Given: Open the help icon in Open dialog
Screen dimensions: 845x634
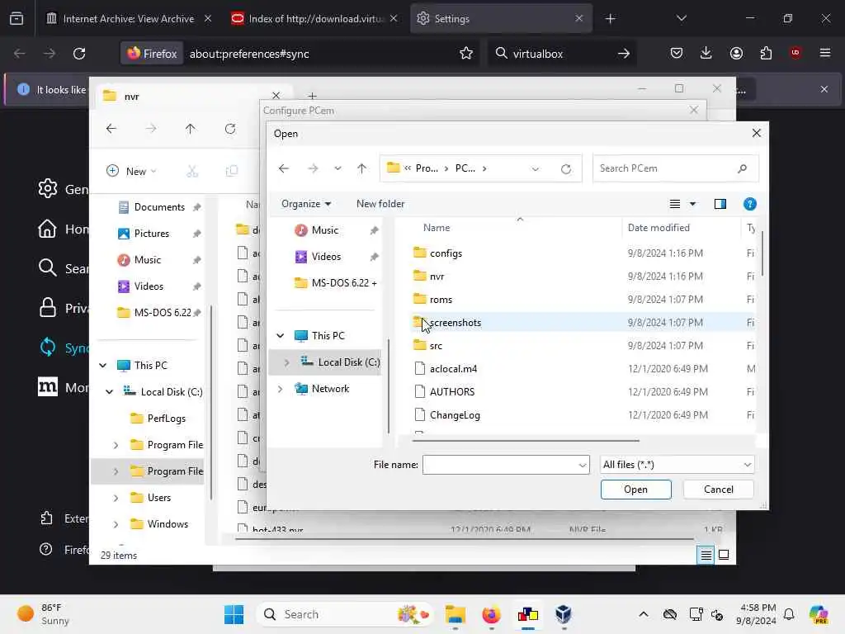Looking at the screenshot, I should [x=749, y=204].
